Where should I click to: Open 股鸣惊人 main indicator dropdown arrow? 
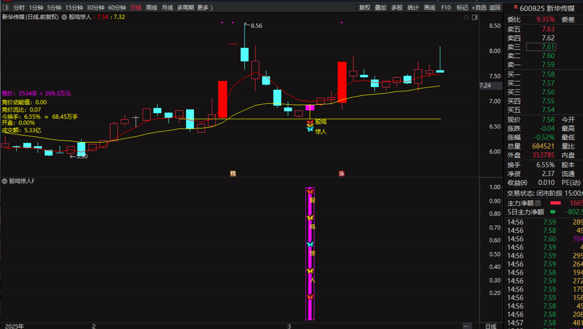pyautogui.click(x=64, y=17)
